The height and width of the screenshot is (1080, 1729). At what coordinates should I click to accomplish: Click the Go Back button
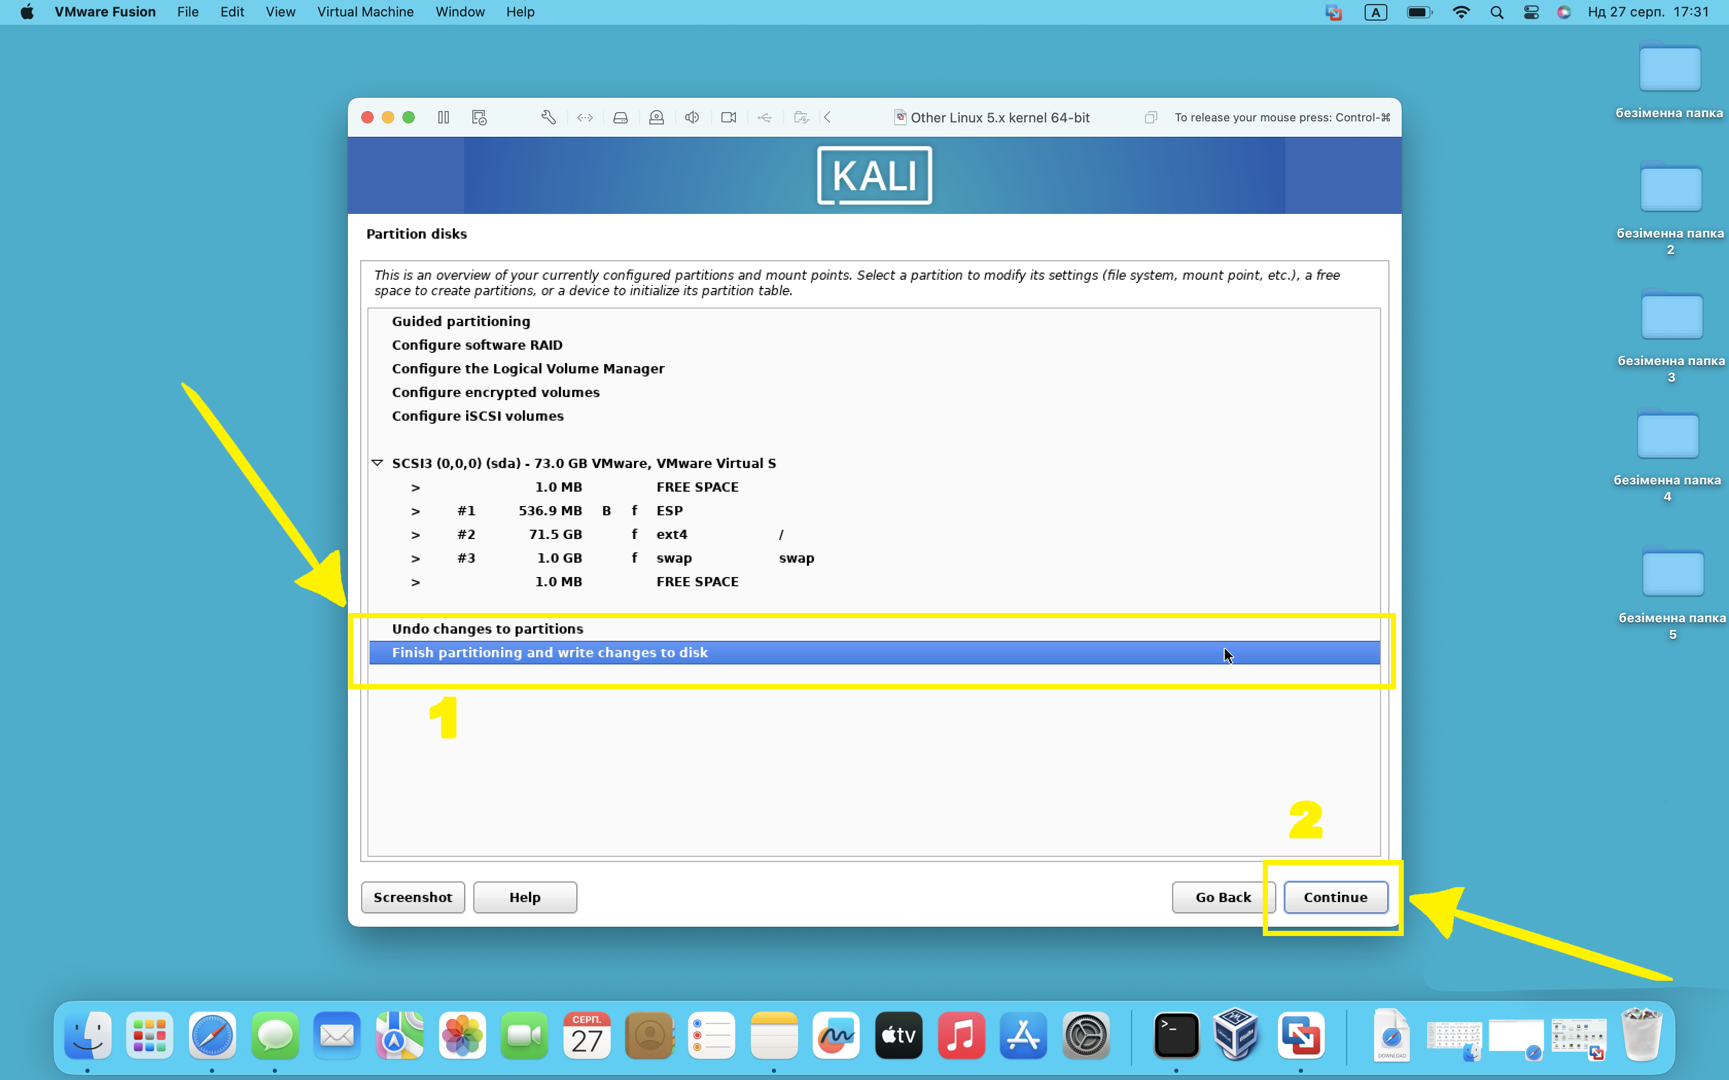(x=1223, y=897)
